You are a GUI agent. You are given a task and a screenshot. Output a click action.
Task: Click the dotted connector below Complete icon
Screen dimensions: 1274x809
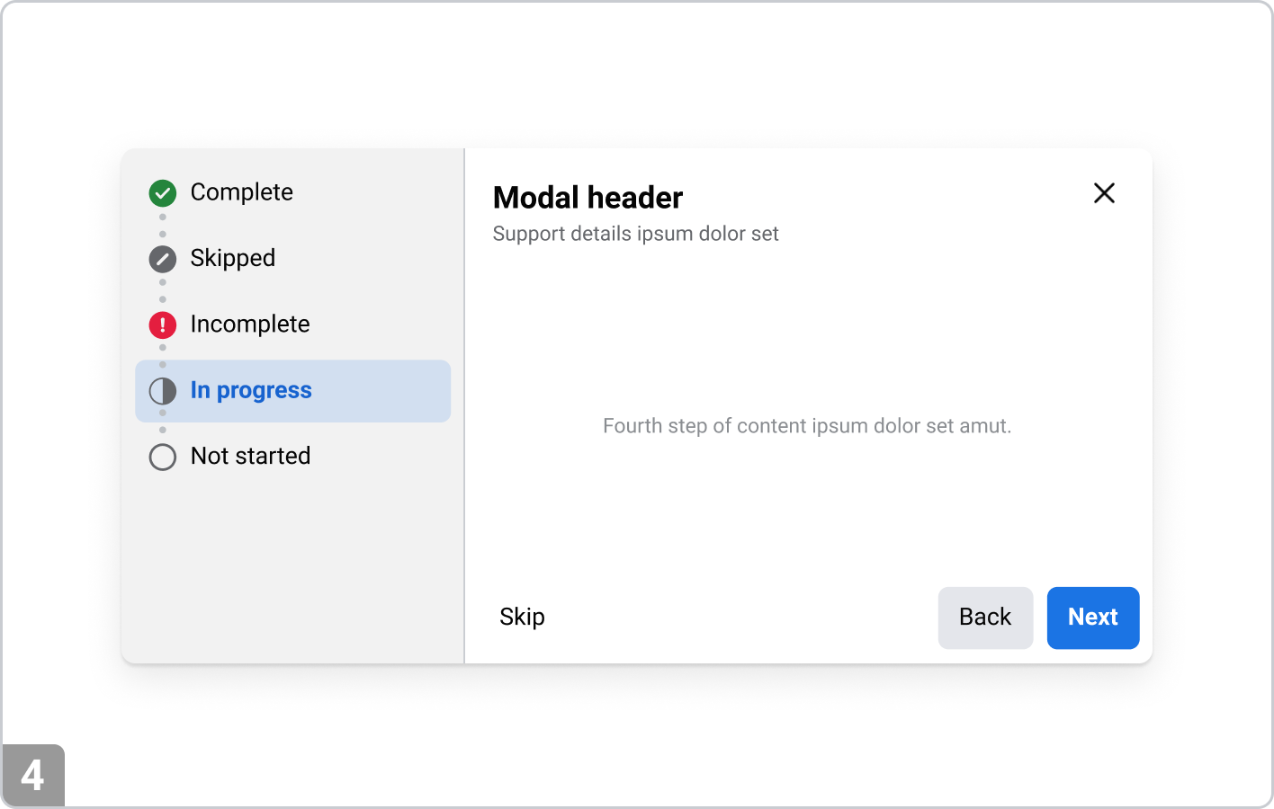163,226
